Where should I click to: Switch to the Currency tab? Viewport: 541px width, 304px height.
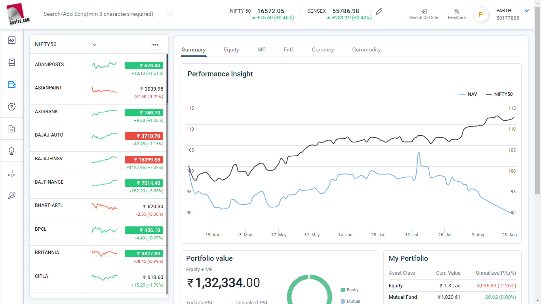[323, 49]
